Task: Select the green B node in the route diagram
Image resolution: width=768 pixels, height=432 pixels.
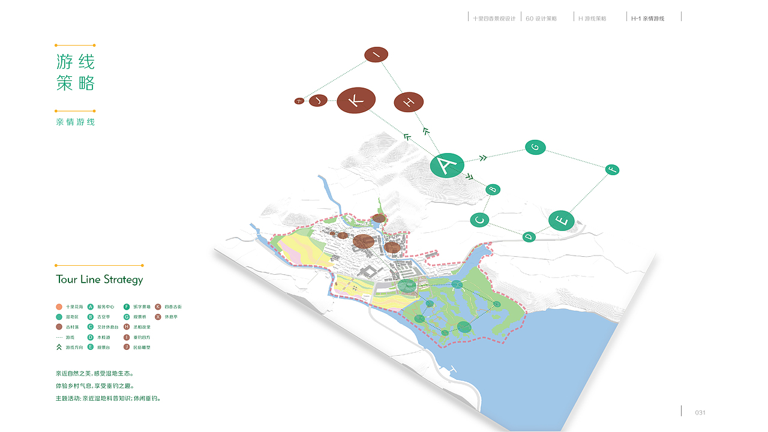Action: click(493, 190)
